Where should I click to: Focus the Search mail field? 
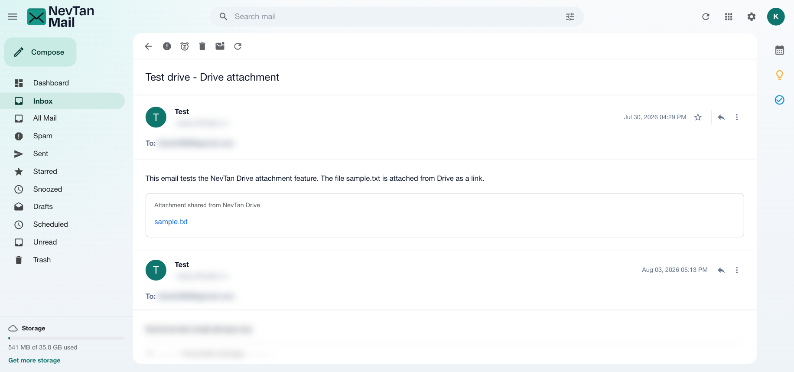tap(397, 16)
